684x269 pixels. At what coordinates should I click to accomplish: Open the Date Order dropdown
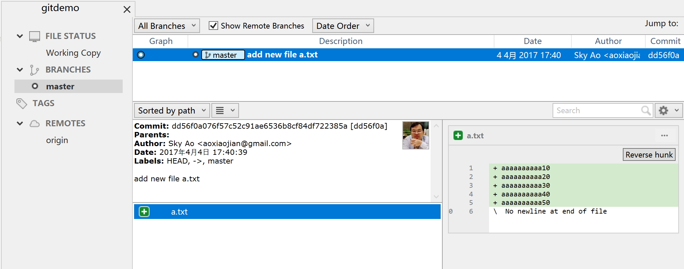343,26
